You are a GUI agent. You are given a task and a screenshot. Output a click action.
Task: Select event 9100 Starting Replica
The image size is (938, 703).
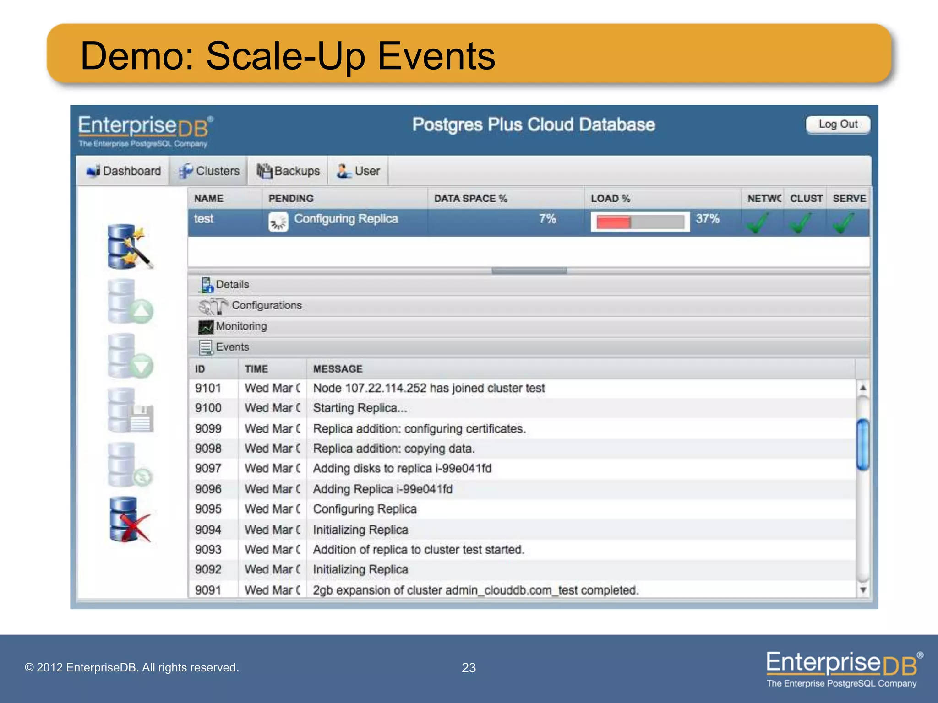[x=522, y=408]
